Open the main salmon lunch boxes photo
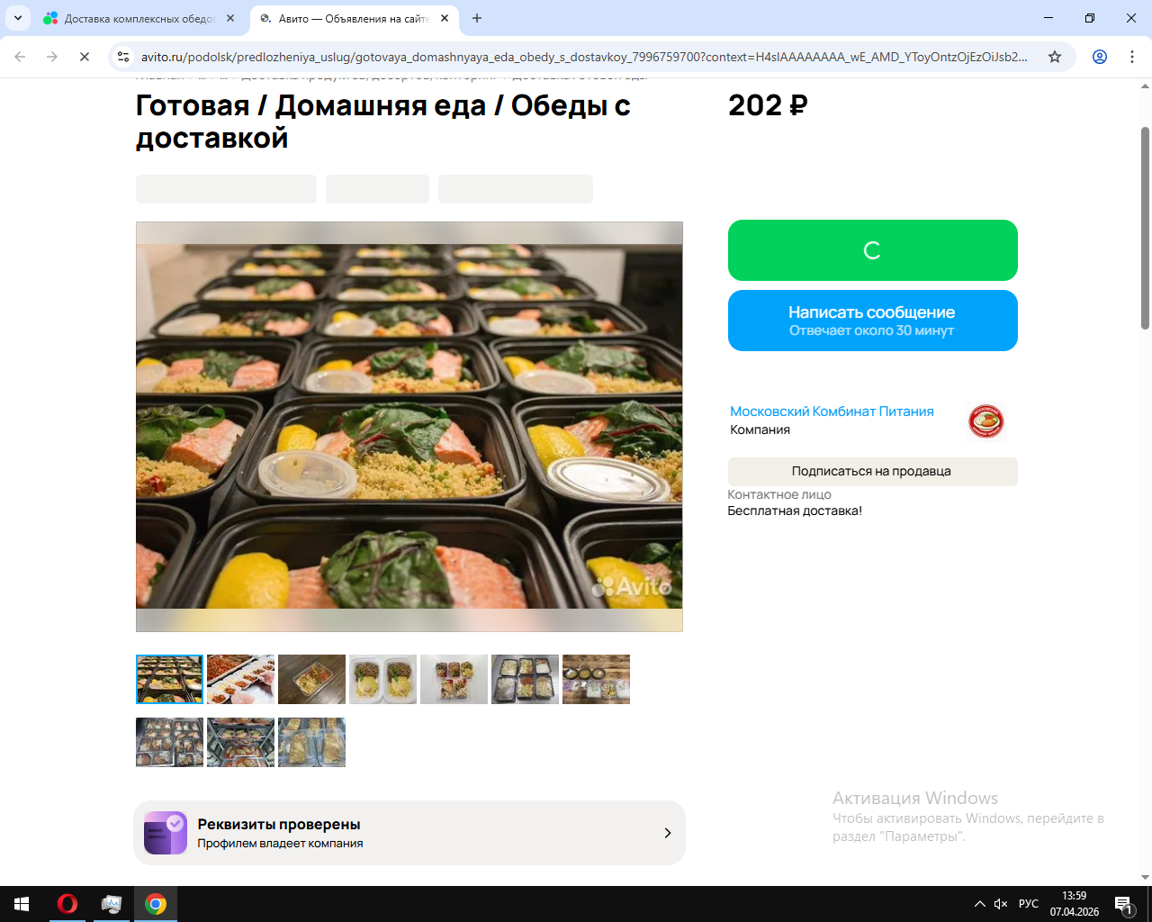The width and height of the screenshot is (1152, 922). (409, 427)
